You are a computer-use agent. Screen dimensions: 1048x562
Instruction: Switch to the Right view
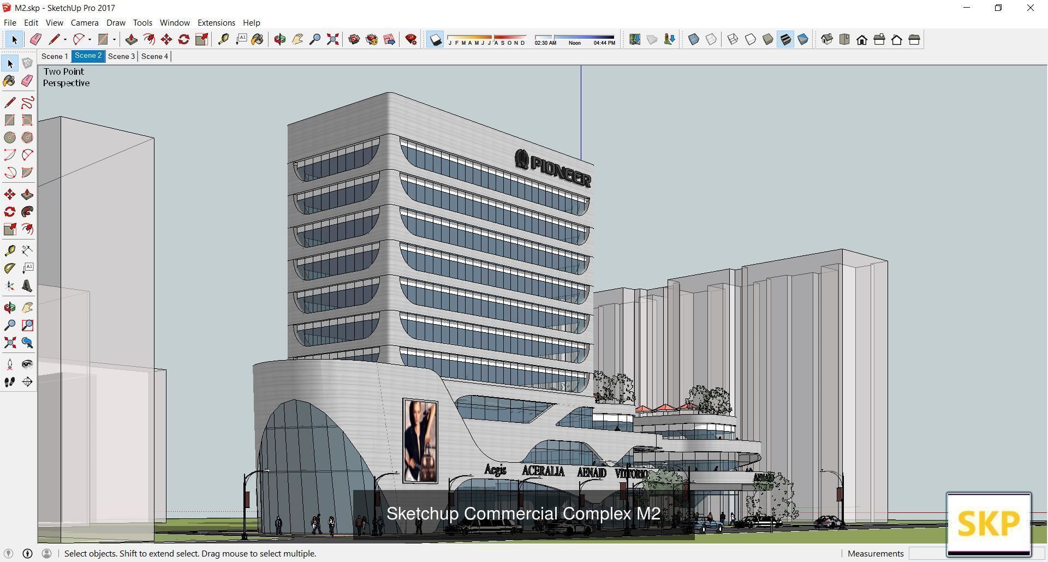tap(879, 39)
